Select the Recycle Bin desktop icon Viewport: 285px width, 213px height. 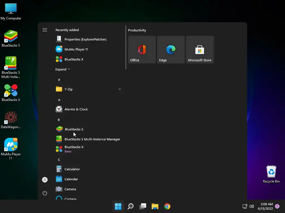[x=271, y=174]
